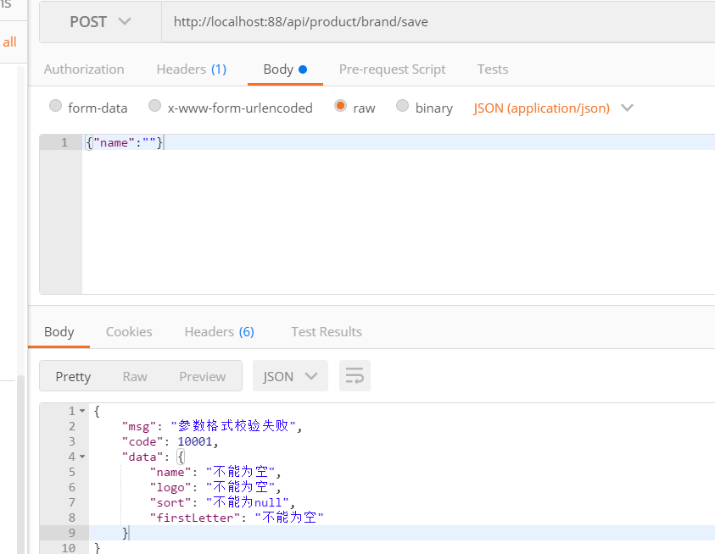Collapse the "data" object at line 4

click(x=82, y=457)
